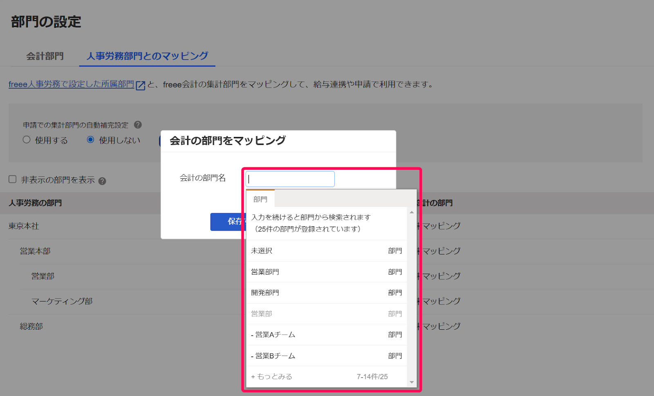This screenshot has height=396, width=654.
Task: Click 未マッピング in the 営業部 table row
Action: pyautogui.click(x=439, y=276)
